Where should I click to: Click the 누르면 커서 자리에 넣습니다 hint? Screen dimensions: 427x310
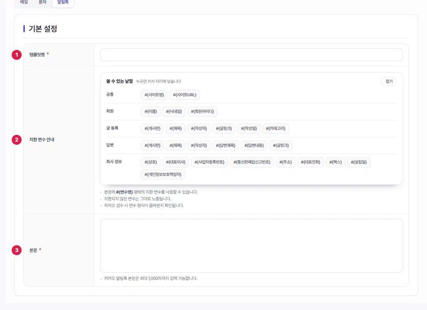click(x=158, y=81)
